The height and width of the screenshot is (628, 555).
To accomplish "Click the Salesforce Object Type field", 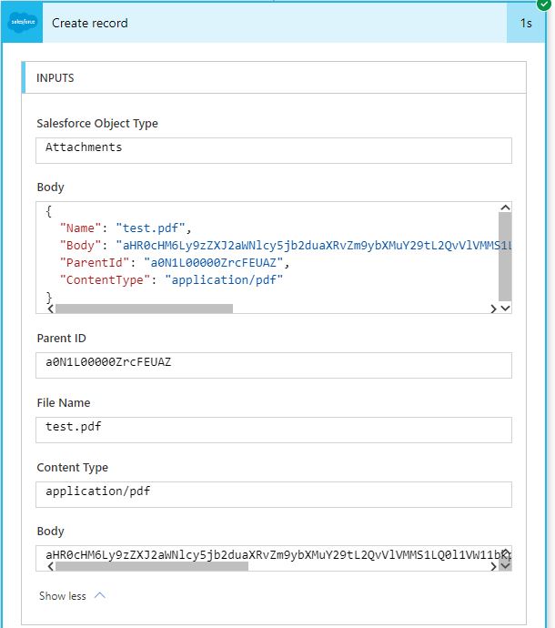I will coord(274,148).
